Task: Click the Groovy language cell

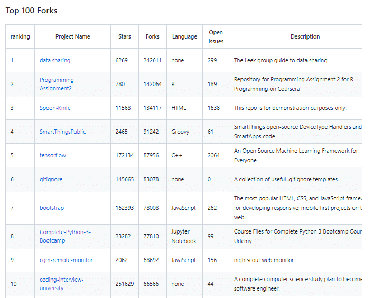Action: click(180, 132)
